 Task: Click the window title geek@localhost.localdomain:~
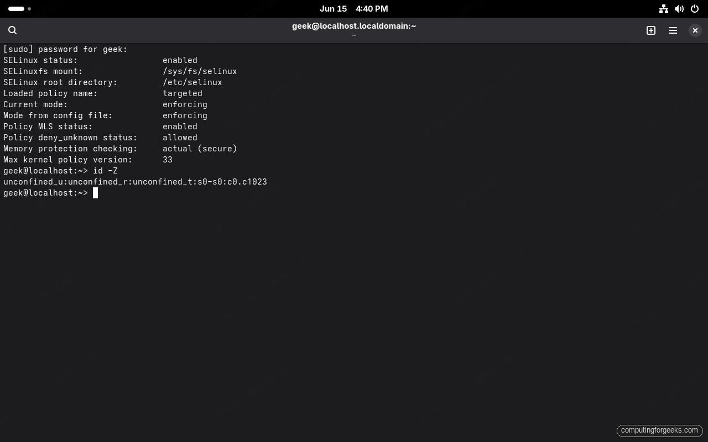354,26
